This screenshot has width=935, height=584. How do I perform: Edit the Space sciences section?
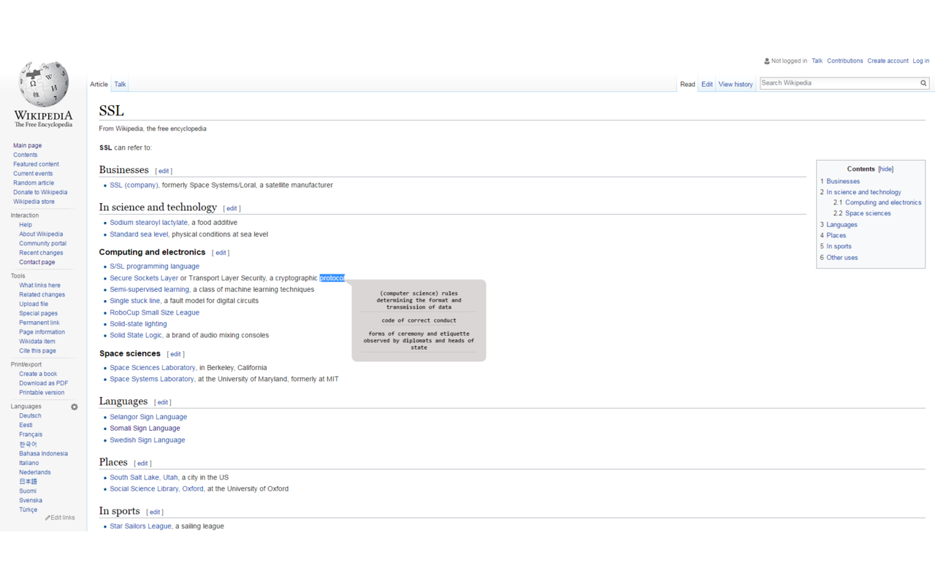(x=175, y=354)
